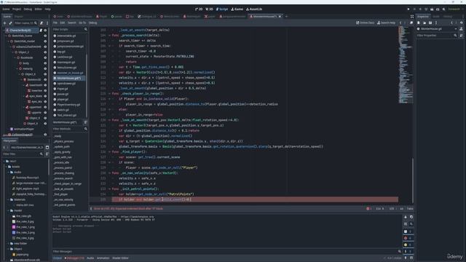Collapse the res:// root folder
This screenshot has width=466, height=262.
coord(4,162)
